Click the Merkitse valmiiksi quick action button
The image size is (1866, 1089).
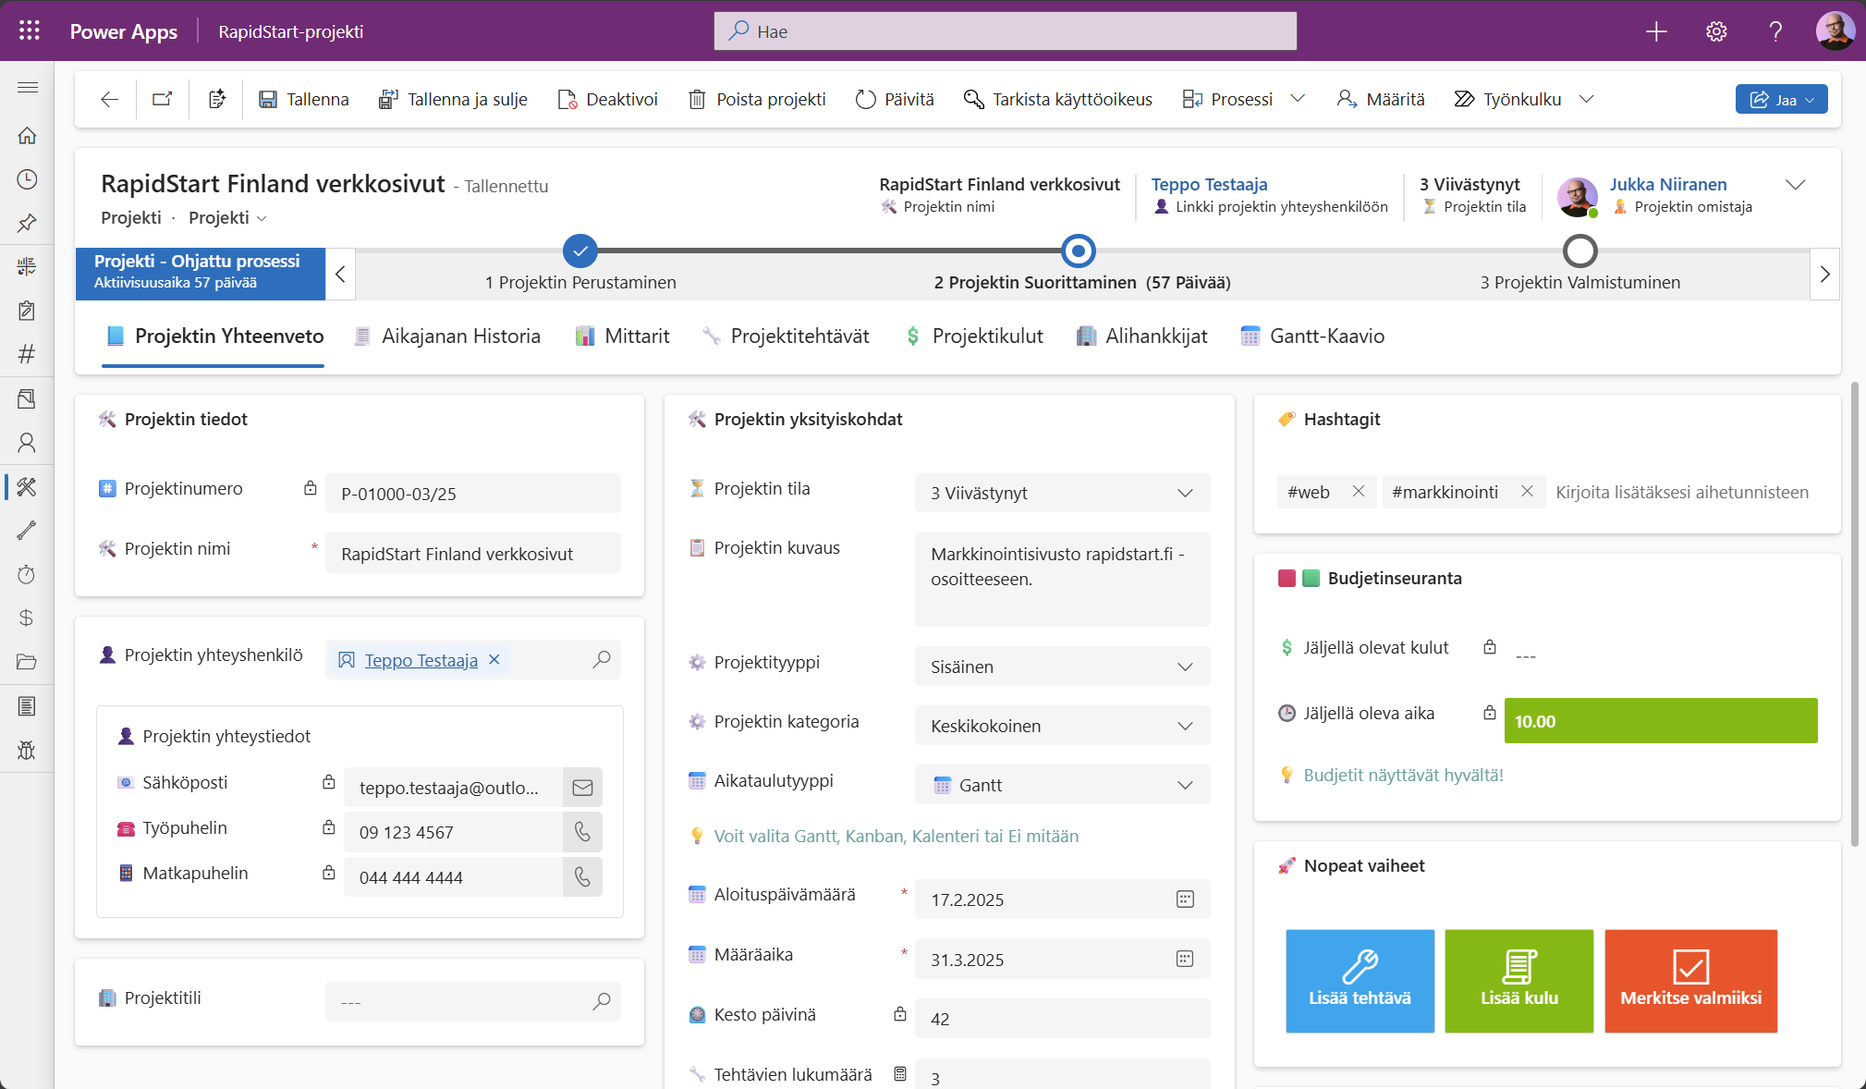click(1690, 981)
